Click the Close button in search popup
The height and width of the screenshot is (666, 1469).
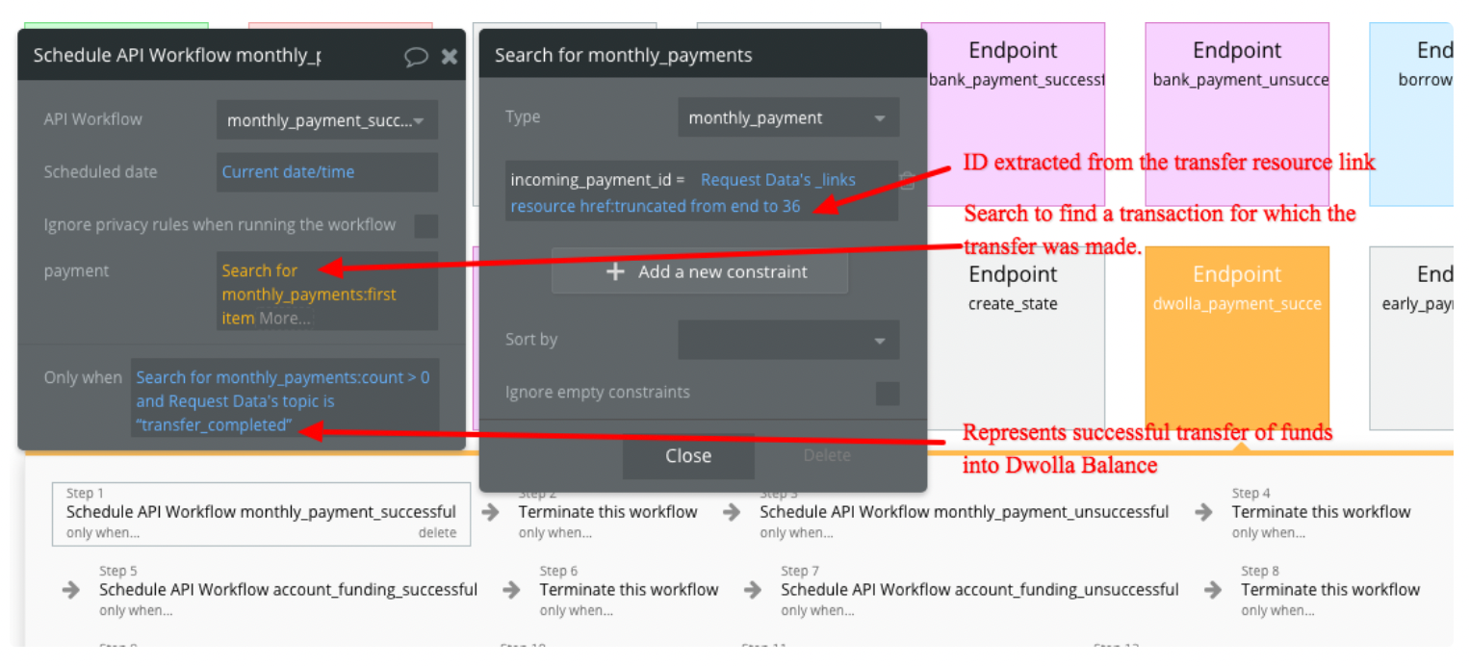pyautogui.click(x=688, y=455)
